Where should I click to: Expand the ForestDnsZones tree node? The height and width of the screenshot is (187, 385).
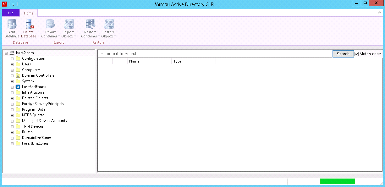pos(12,144)
